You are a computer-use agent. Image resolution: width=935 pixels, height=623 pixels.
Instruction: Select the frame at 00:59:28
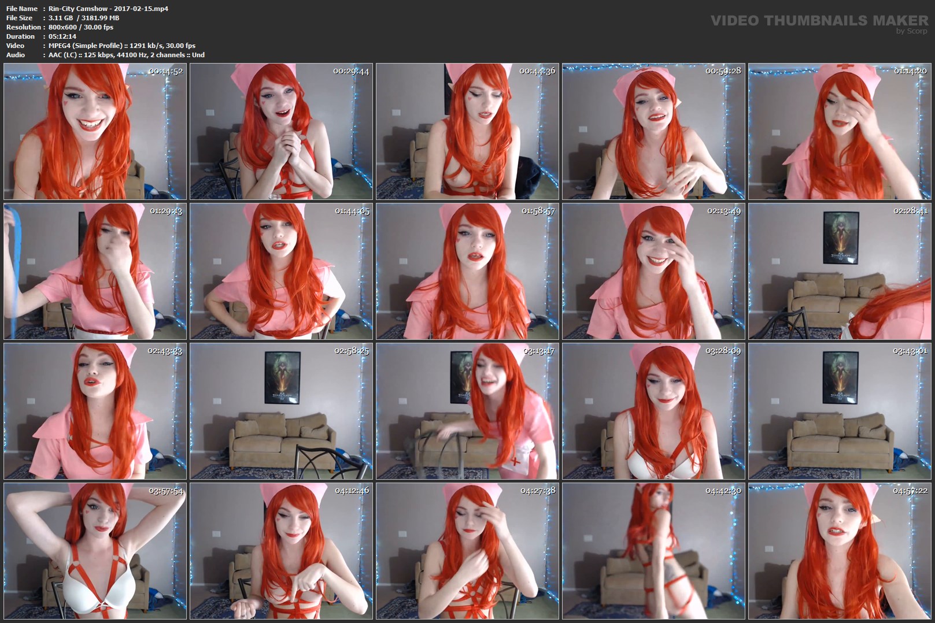653,132
